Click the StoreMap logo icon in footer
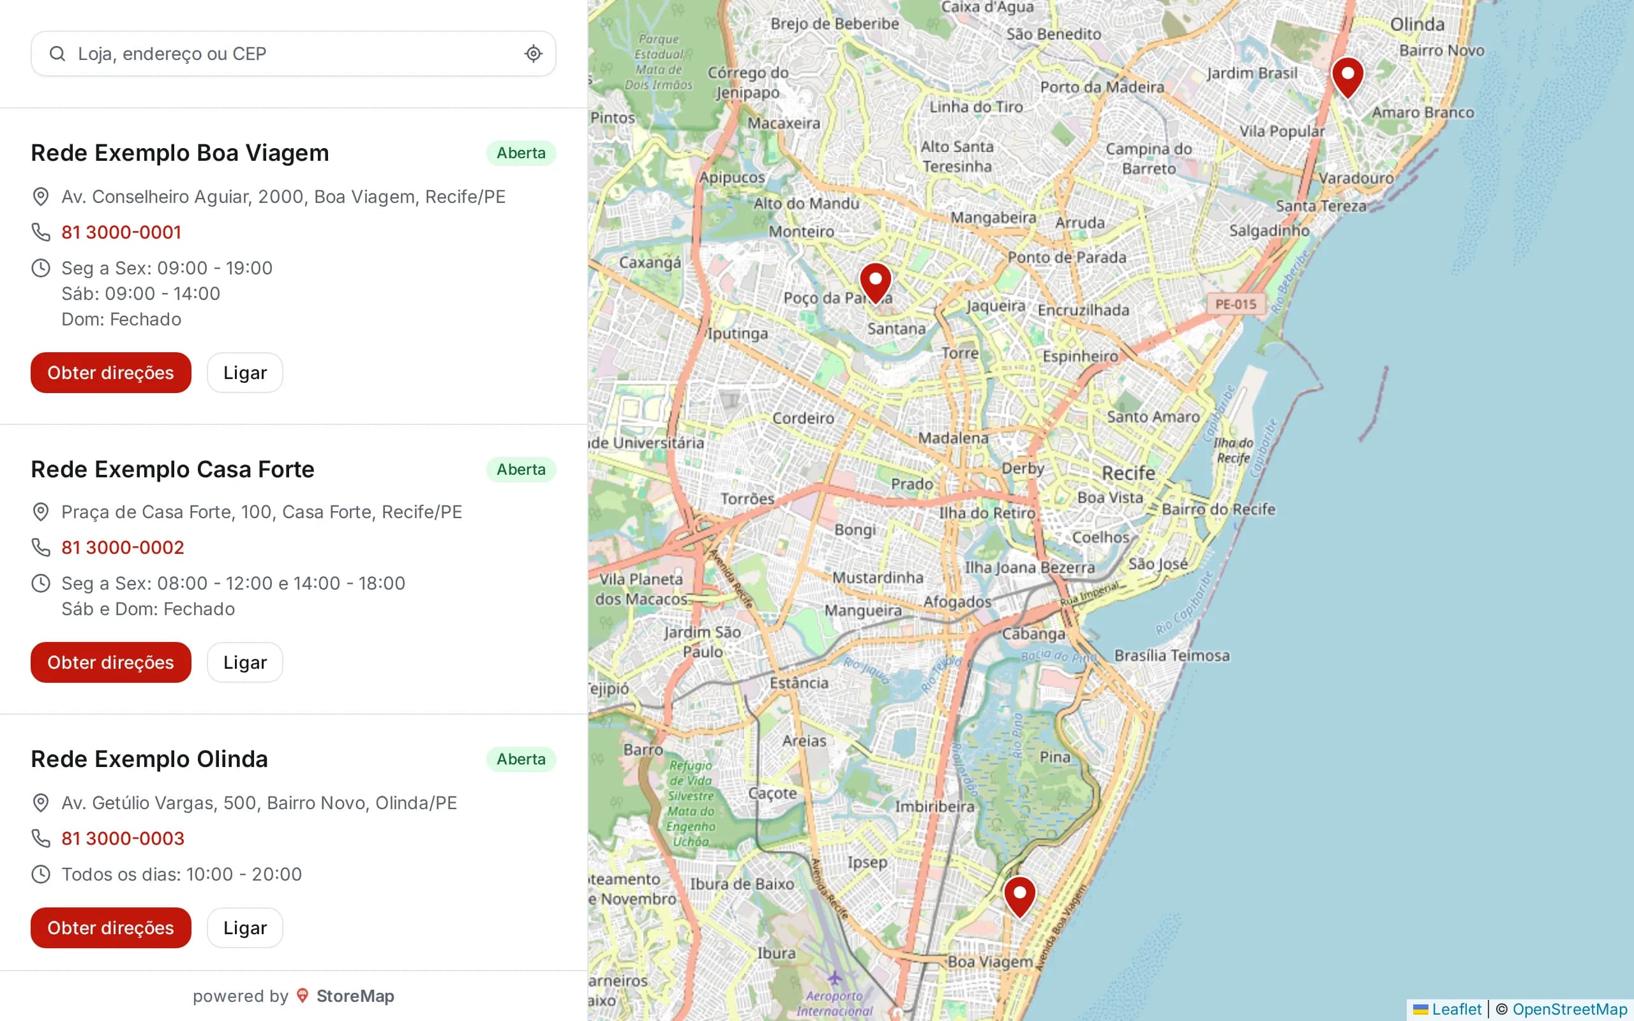Screen dimensions: 1634x1021 pos(303,996)
